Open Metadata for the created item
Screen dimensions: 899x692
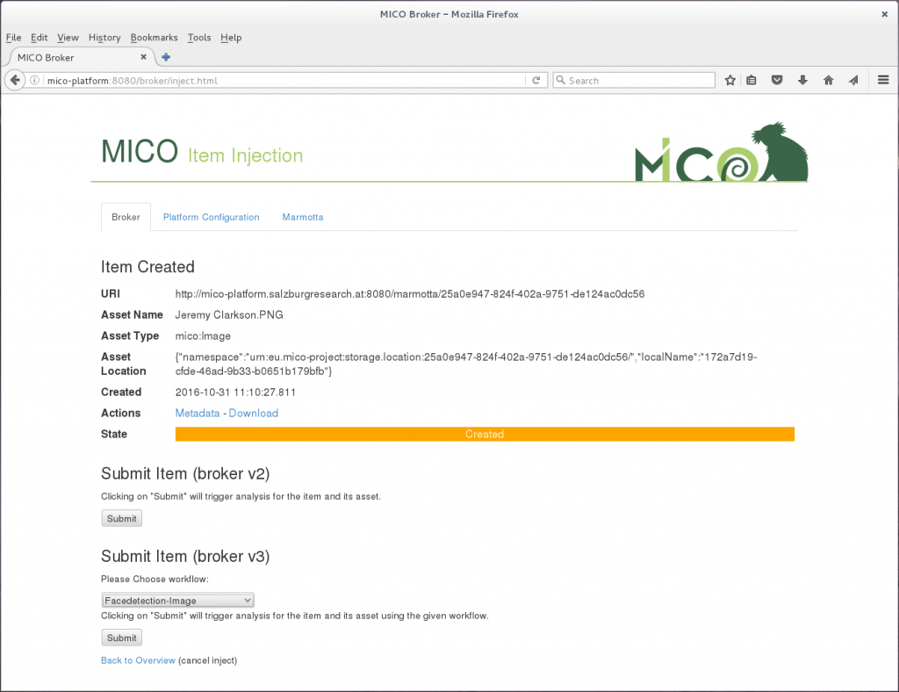tap(198, 413)
